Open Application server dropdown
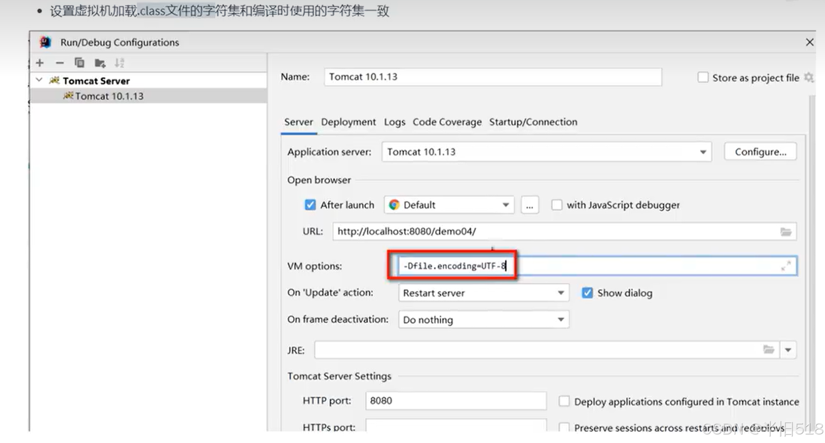The height and width of the screenshot is (443, 825). pyautogui.click(x=547, y=152)
